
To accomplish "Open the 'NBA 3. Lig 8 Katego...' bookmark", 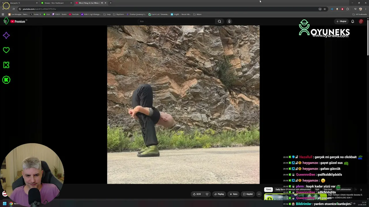I will coord(91,14).
